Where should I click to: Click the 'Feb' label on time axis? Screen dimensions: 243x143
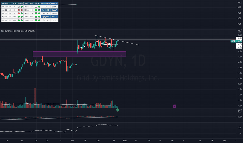tap(149, 141)
